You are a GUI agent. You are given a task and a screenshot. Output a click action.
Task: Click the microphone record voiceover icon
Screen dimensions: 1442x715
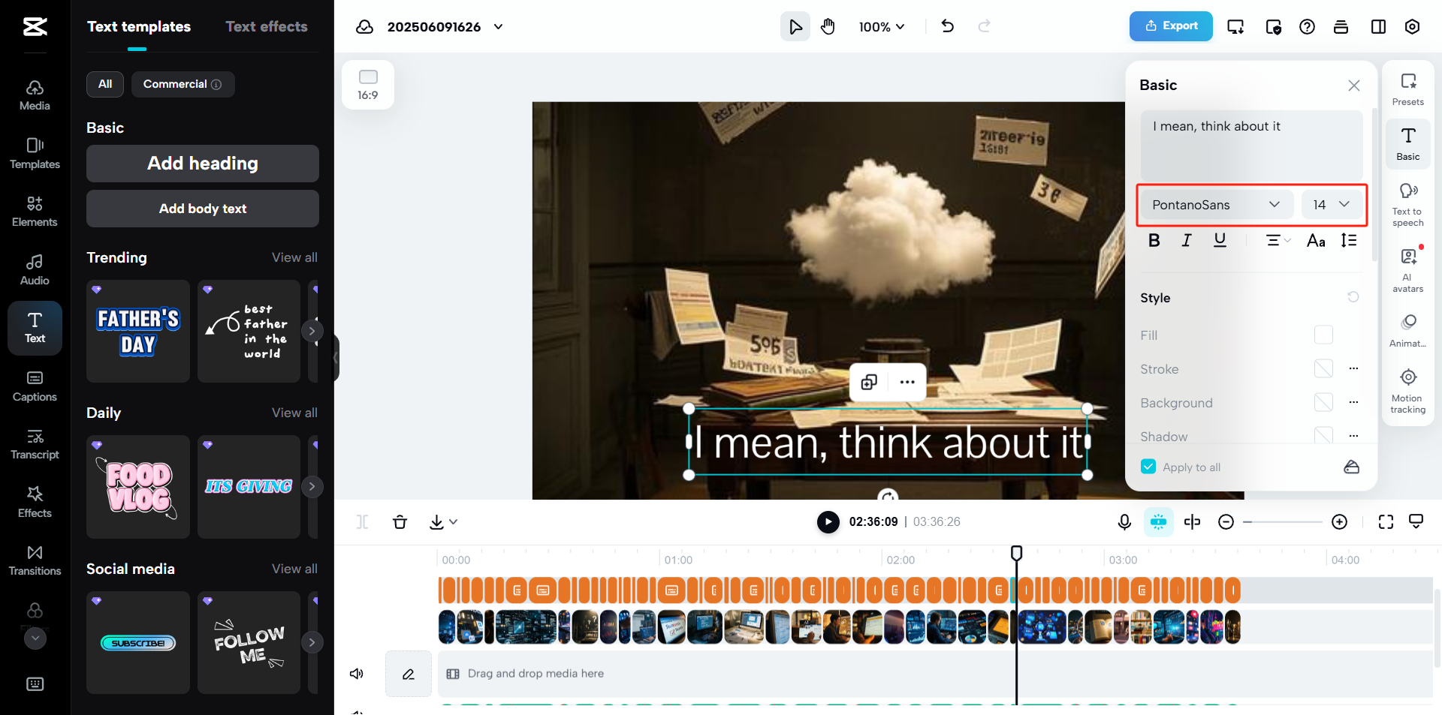pyautogui.click(x=1124, y=521)
